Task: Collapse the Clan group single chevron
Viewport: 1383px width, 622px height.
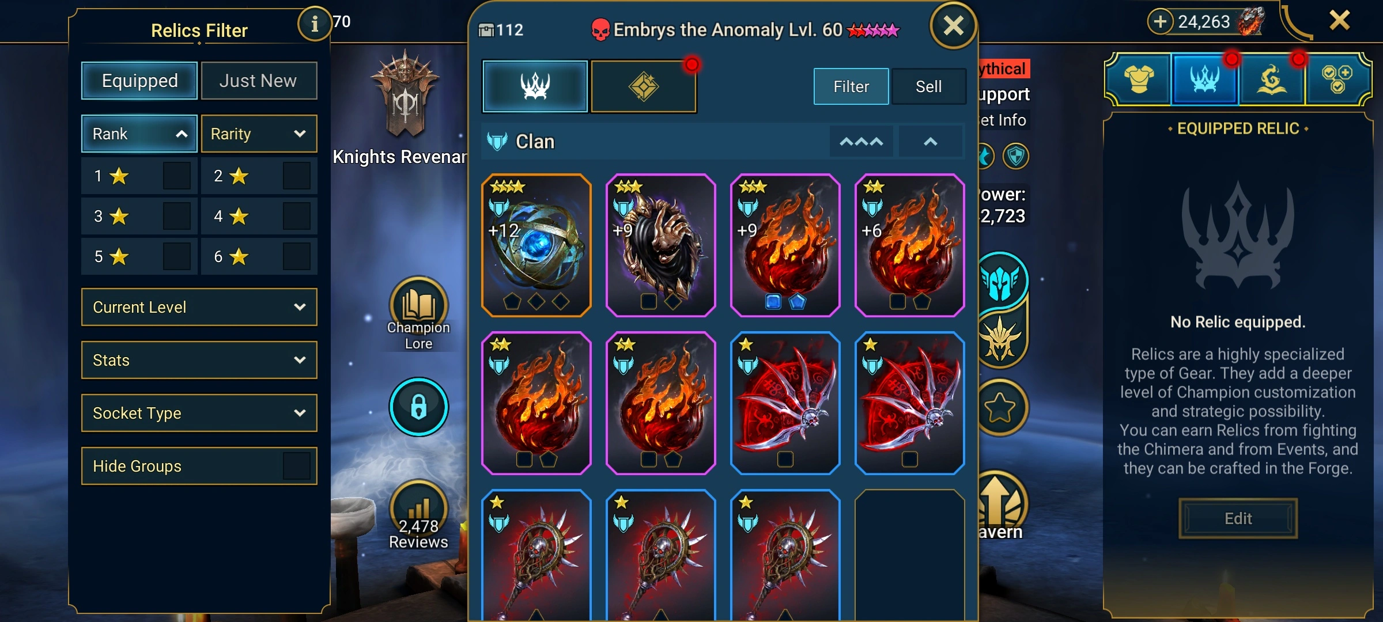Action: tap(930, 142)
